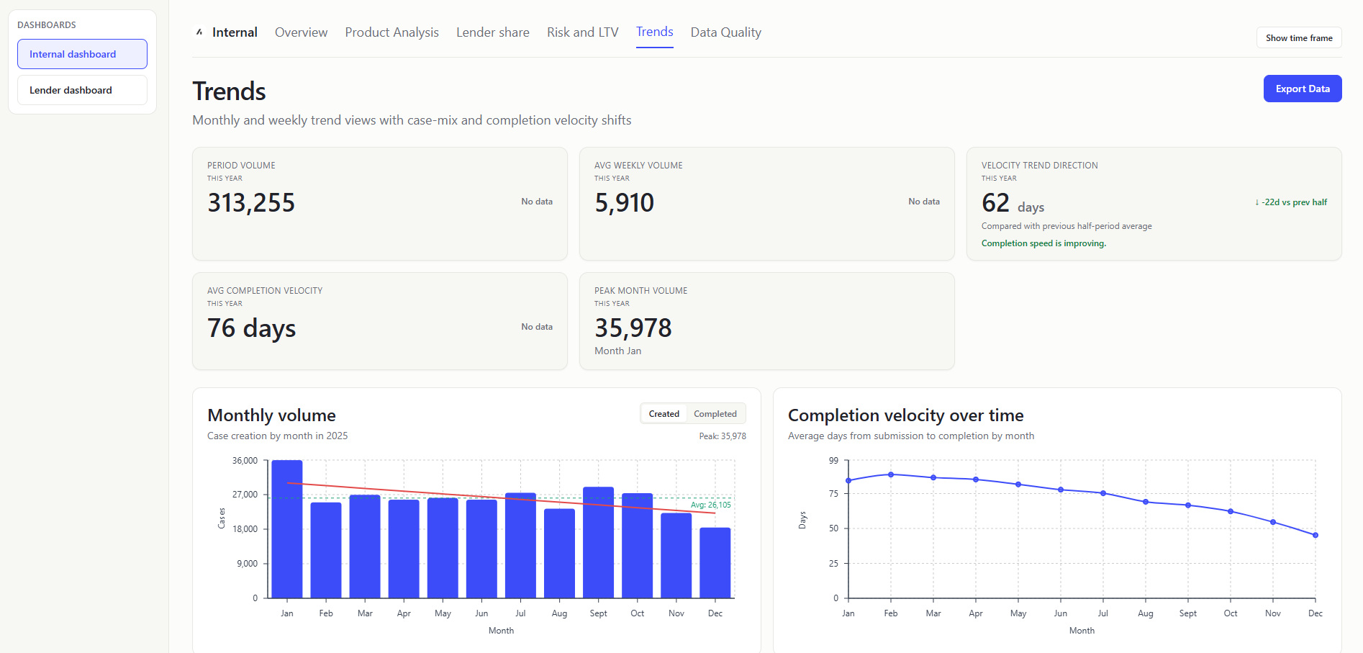Open the Overview tab
Image resolution: width=1363 pixels, height=653 pixels.
pos(301,32)
